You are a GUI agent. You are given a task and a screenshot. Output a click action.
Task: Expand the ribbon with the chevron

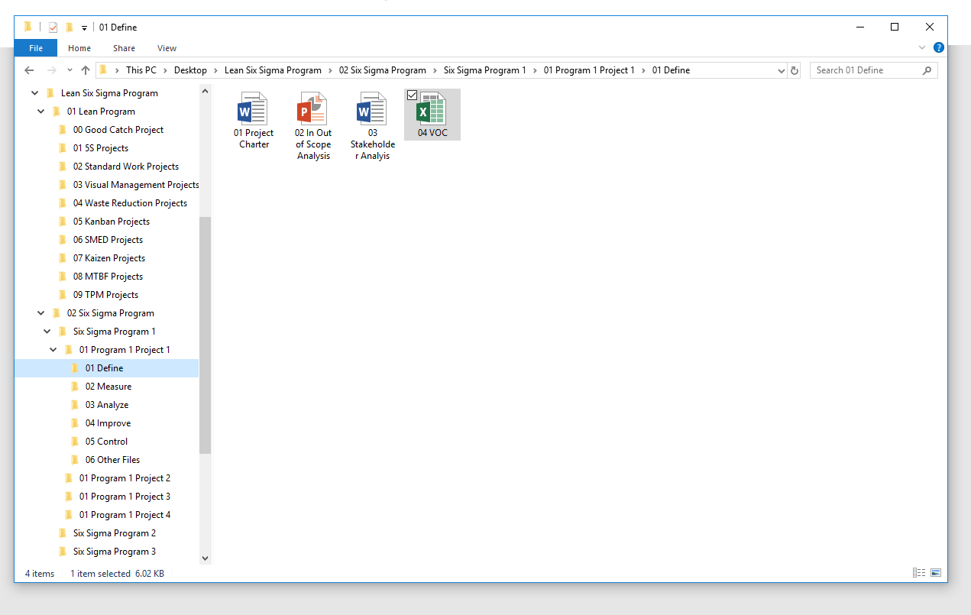[921, 47]
